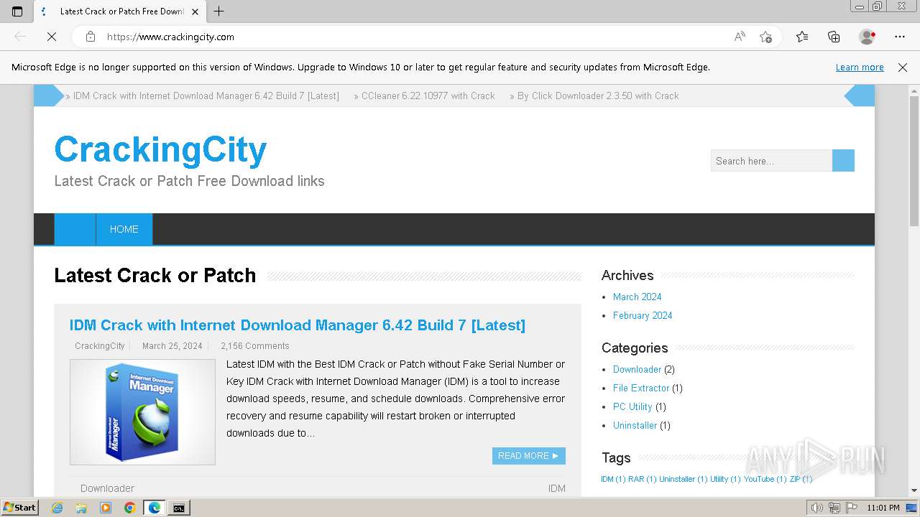Image resolution: width=920 pixels, height=517 pixels.
Task: Stop loading the page
Action: click(52, 37)
